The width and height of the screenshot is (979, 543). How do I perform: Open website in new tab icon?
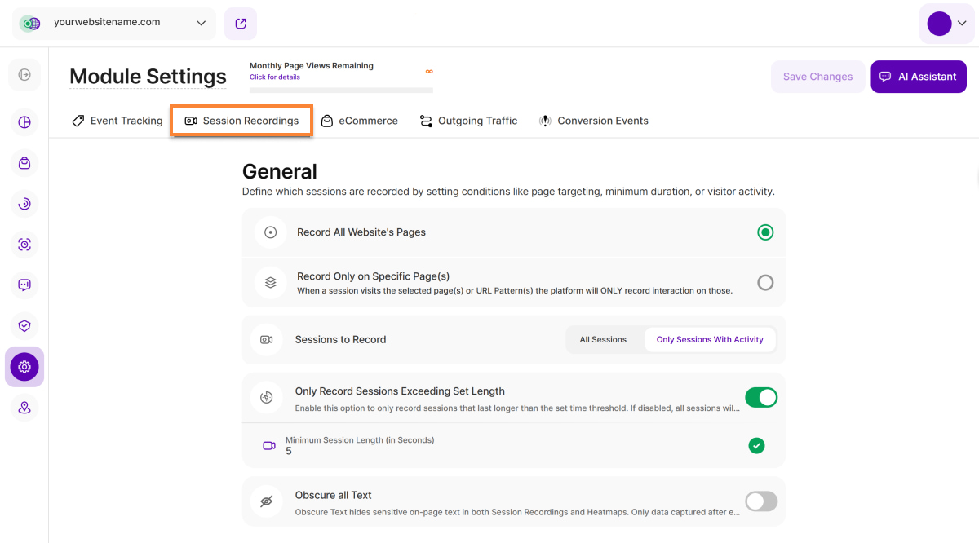click(x=241, y=24)
